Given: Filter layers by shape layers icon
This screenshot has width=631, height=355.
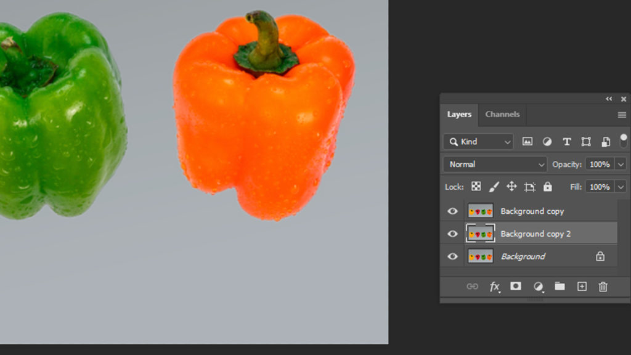Looking at the screenshot, I should click(586, 142).
